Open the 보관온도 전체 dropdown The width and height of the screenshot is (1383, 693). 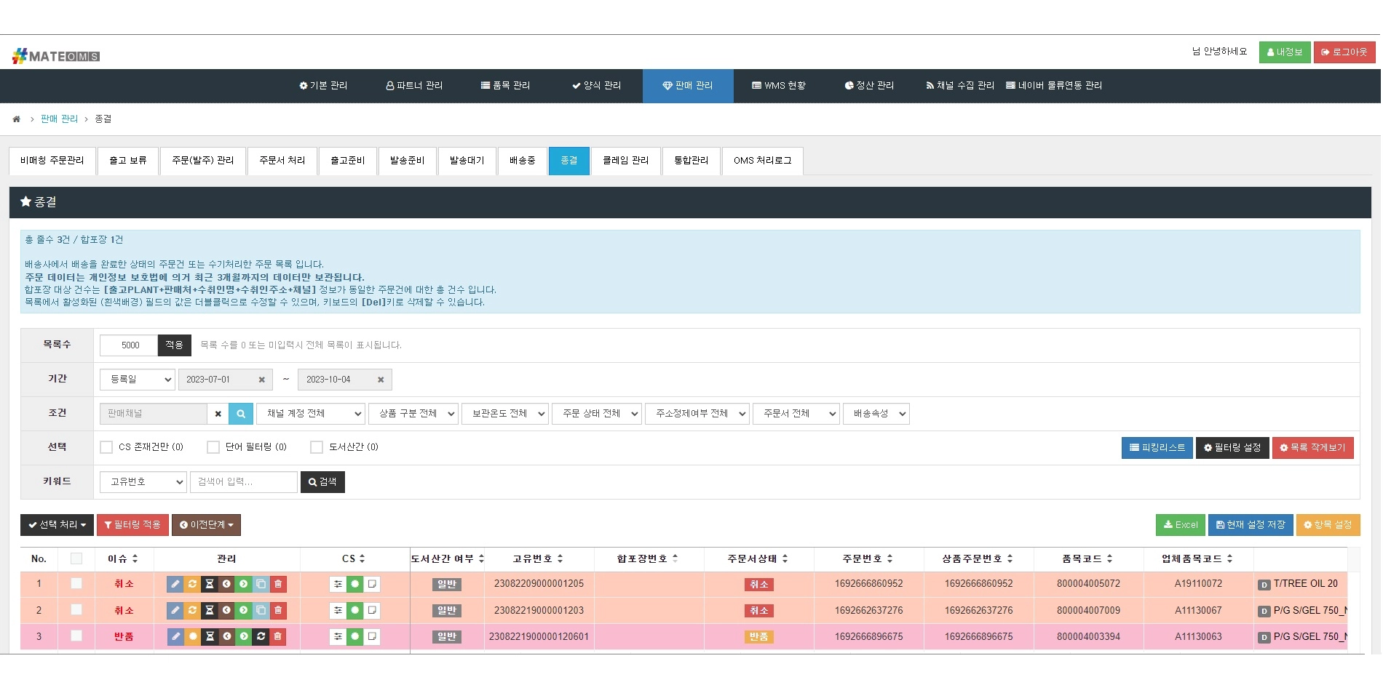(x=505, y=414)
